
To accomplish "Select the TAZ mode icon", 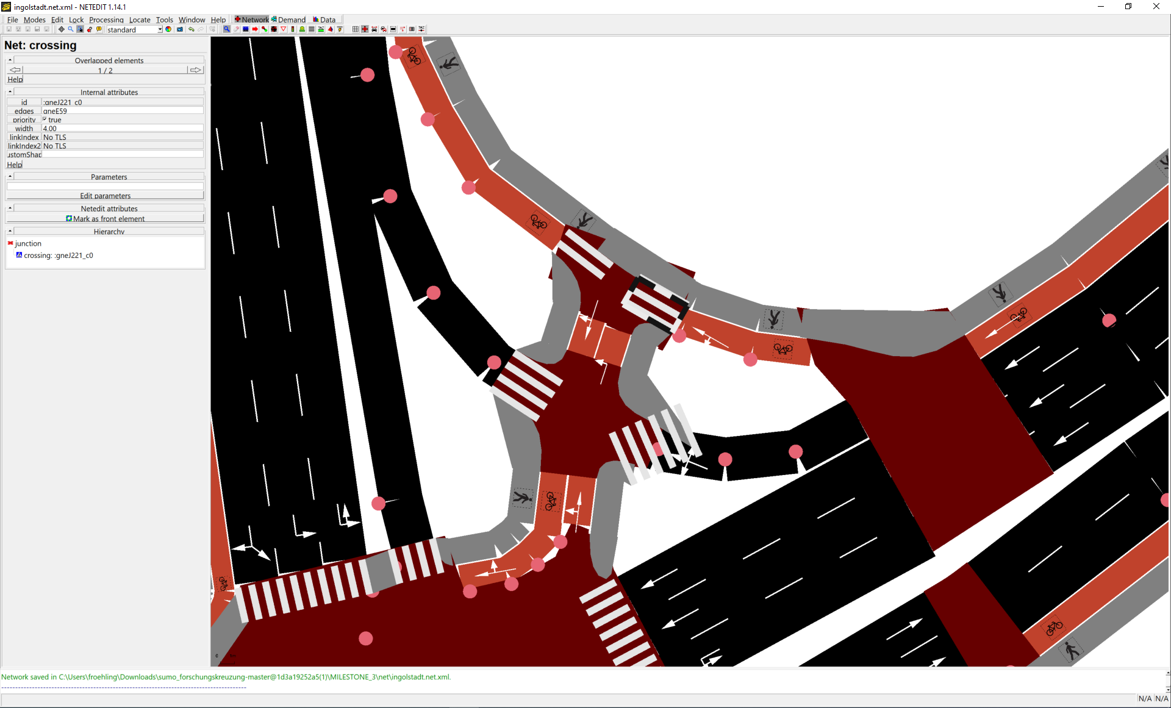I will click(x=321, y=29).
